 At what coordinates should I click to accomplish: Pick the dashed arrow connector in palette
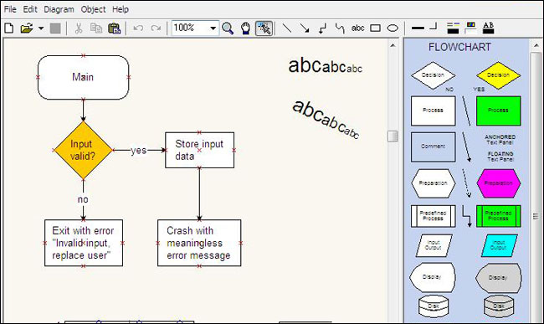(x=467, y=183)
